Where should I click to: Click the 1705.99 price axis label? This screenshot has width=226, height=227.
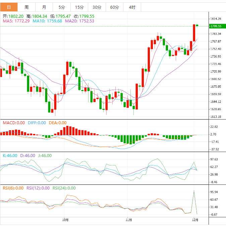coord(216,71)
